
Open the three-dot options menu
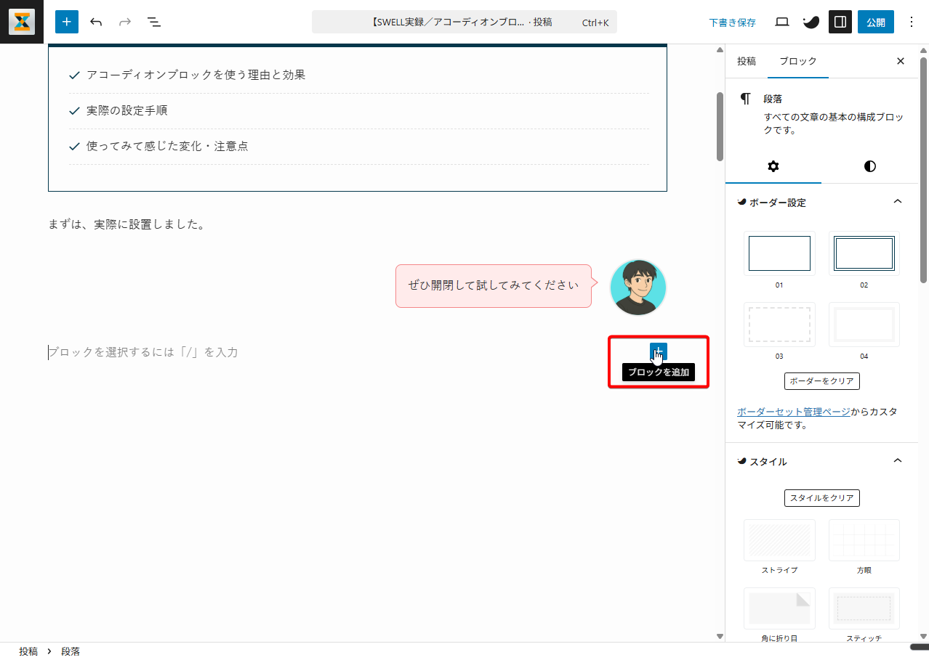click(x=912, y=22)
